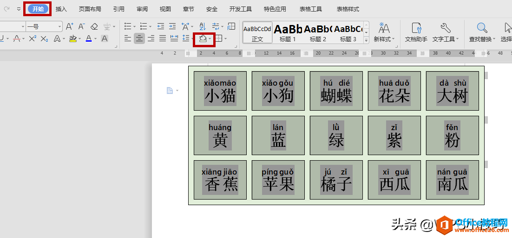512x238 pixels.
Task: Open the 文档助手 document assistant
Action: coord(416,32)
